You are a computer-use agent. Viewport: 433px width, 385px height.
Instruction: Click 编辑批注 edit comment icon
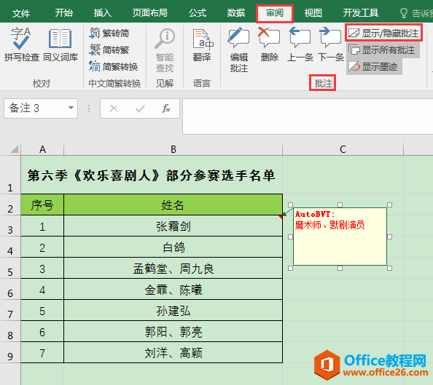[238, 49]
